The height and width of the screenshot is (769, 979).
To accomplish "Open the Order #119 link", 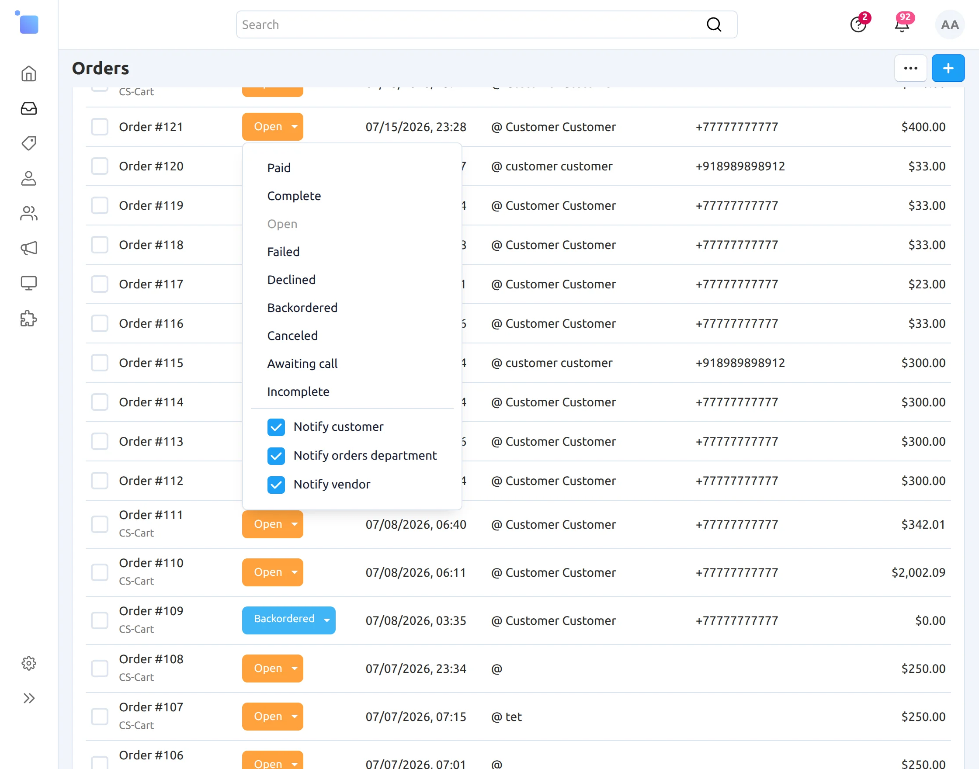I will pos(151,205).
